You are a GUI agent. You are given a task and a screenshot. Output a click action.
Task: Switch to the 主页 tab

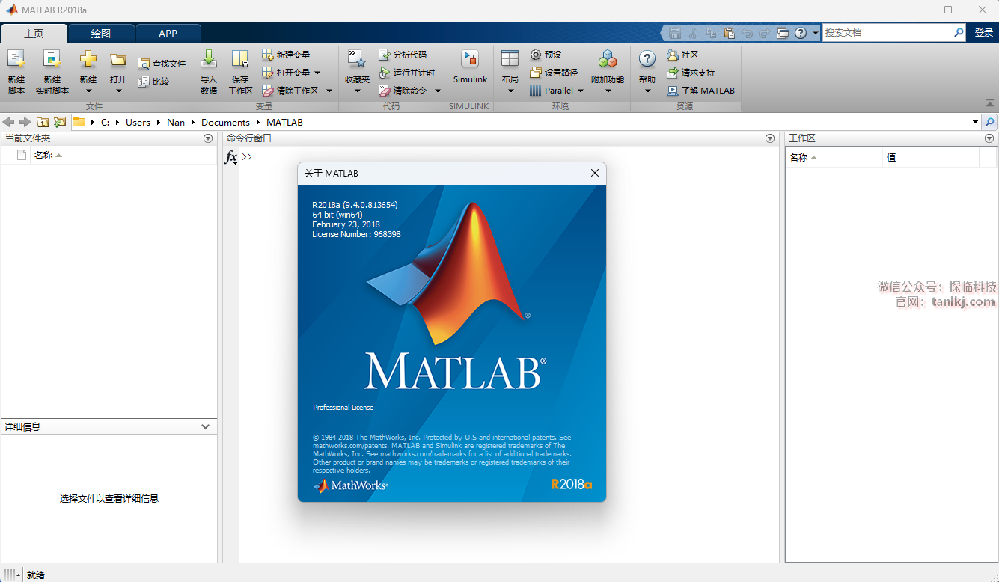[x=34, y=34]
